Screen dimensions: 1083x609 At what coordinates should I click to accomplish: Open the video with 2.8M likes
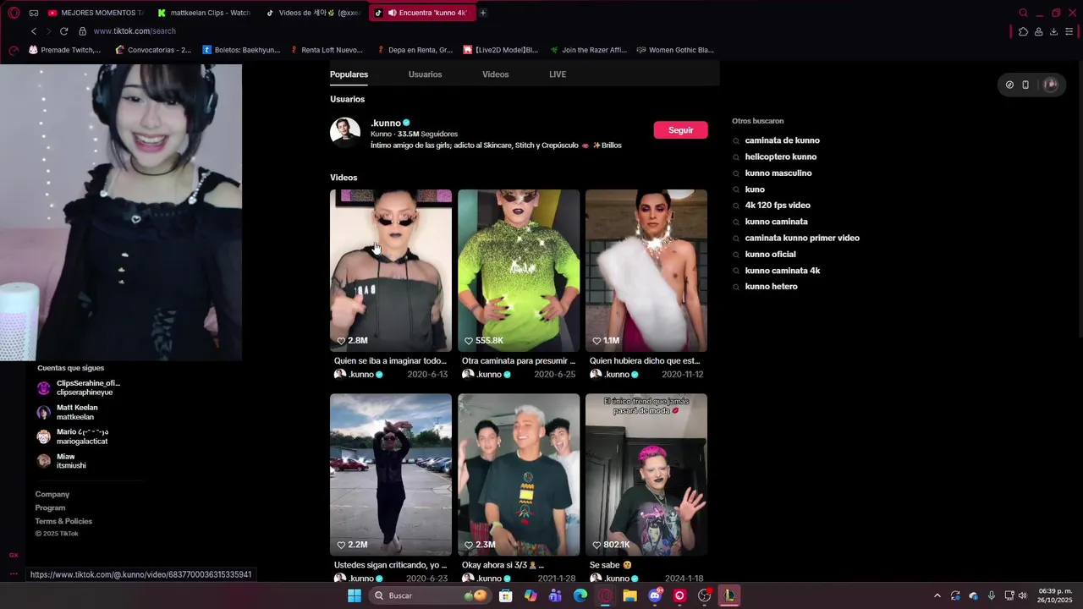(391, 270)
